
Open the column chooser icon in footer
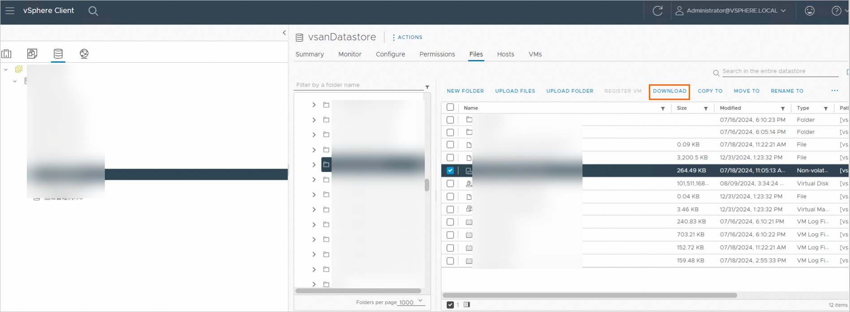[x=467, y=305]
